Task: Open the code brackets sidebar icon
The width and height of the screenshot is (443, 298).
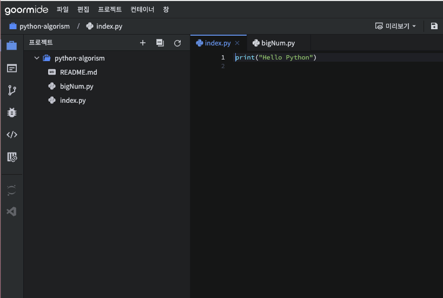Action: pyautogui.click(x=11, y=135)
